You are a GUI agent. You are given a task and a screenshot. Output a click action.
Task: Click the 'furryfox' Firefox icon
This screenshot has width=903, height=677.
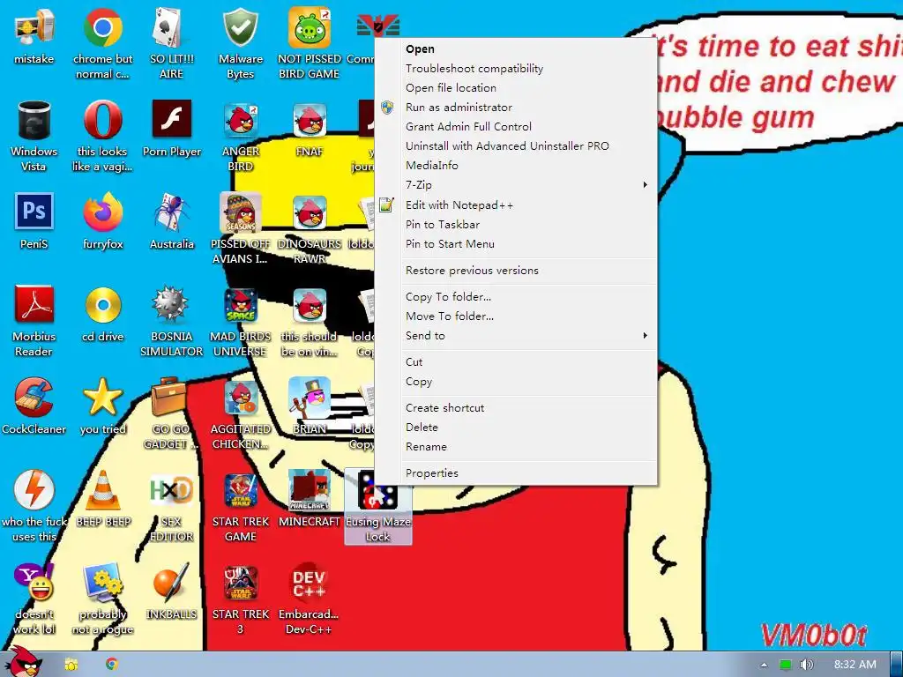(x=102, y=221)
